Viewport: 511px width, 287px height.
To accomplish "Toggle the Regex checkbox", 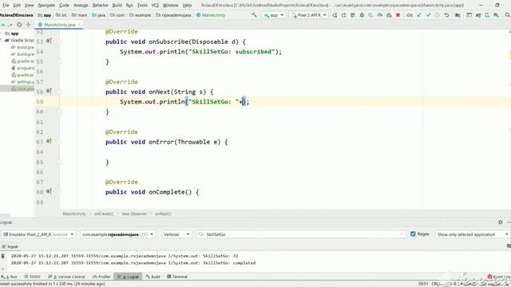I will 413,234.
